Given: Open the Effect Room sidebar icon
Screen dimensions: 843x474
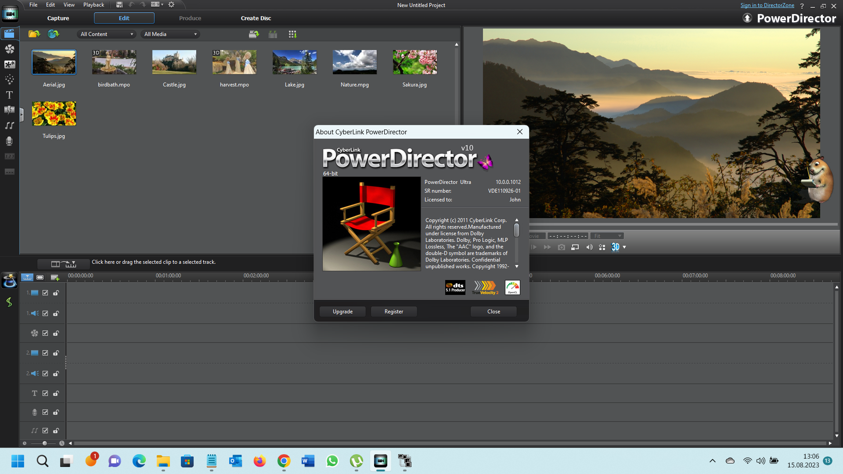Looking at the screenshot, I should [9, 49].
